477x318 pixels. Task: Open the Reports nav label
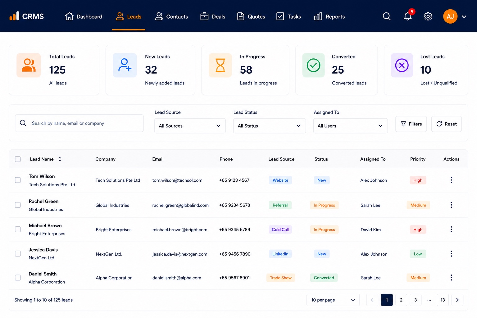click(x=335, y=17)
